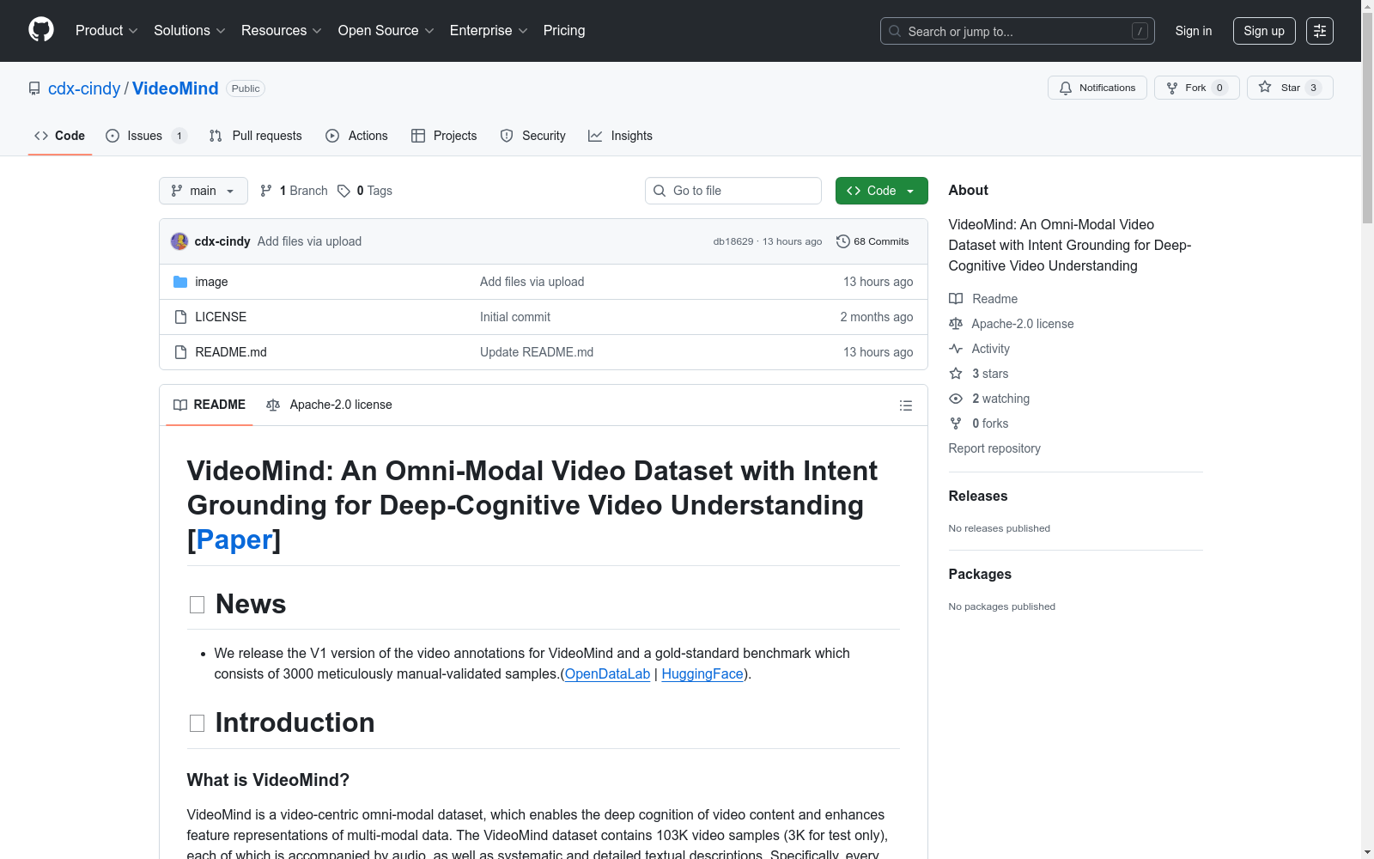1374x859 pixels.
Task: Expand the Open Source menu
Action: pos(386,30)
